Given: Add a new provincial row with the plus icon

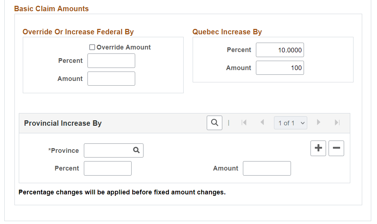Looking at the screenshot, I should (x=318, y=148).
